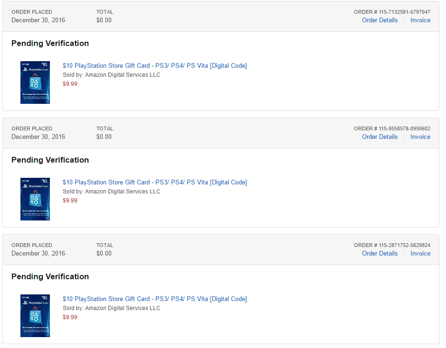The height and width of the screenshot is (348, 446).
Task: View Invoice for order ending 5629824
Action: click(x=420, y=254)
